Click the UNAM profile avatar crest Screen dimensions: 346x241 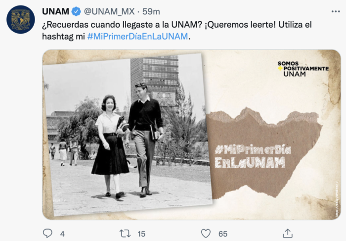21,19
